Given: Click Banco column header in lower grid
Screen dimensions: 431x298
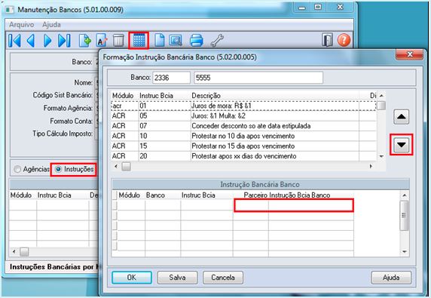Looking at the screenshot, I should point(155,195).
